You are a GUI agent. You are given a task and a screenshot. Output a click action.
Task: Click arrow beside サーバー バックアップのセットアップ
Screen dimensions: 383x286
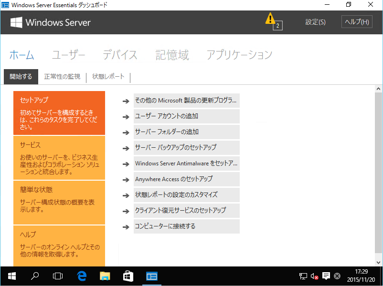click(x=126, y=148)
